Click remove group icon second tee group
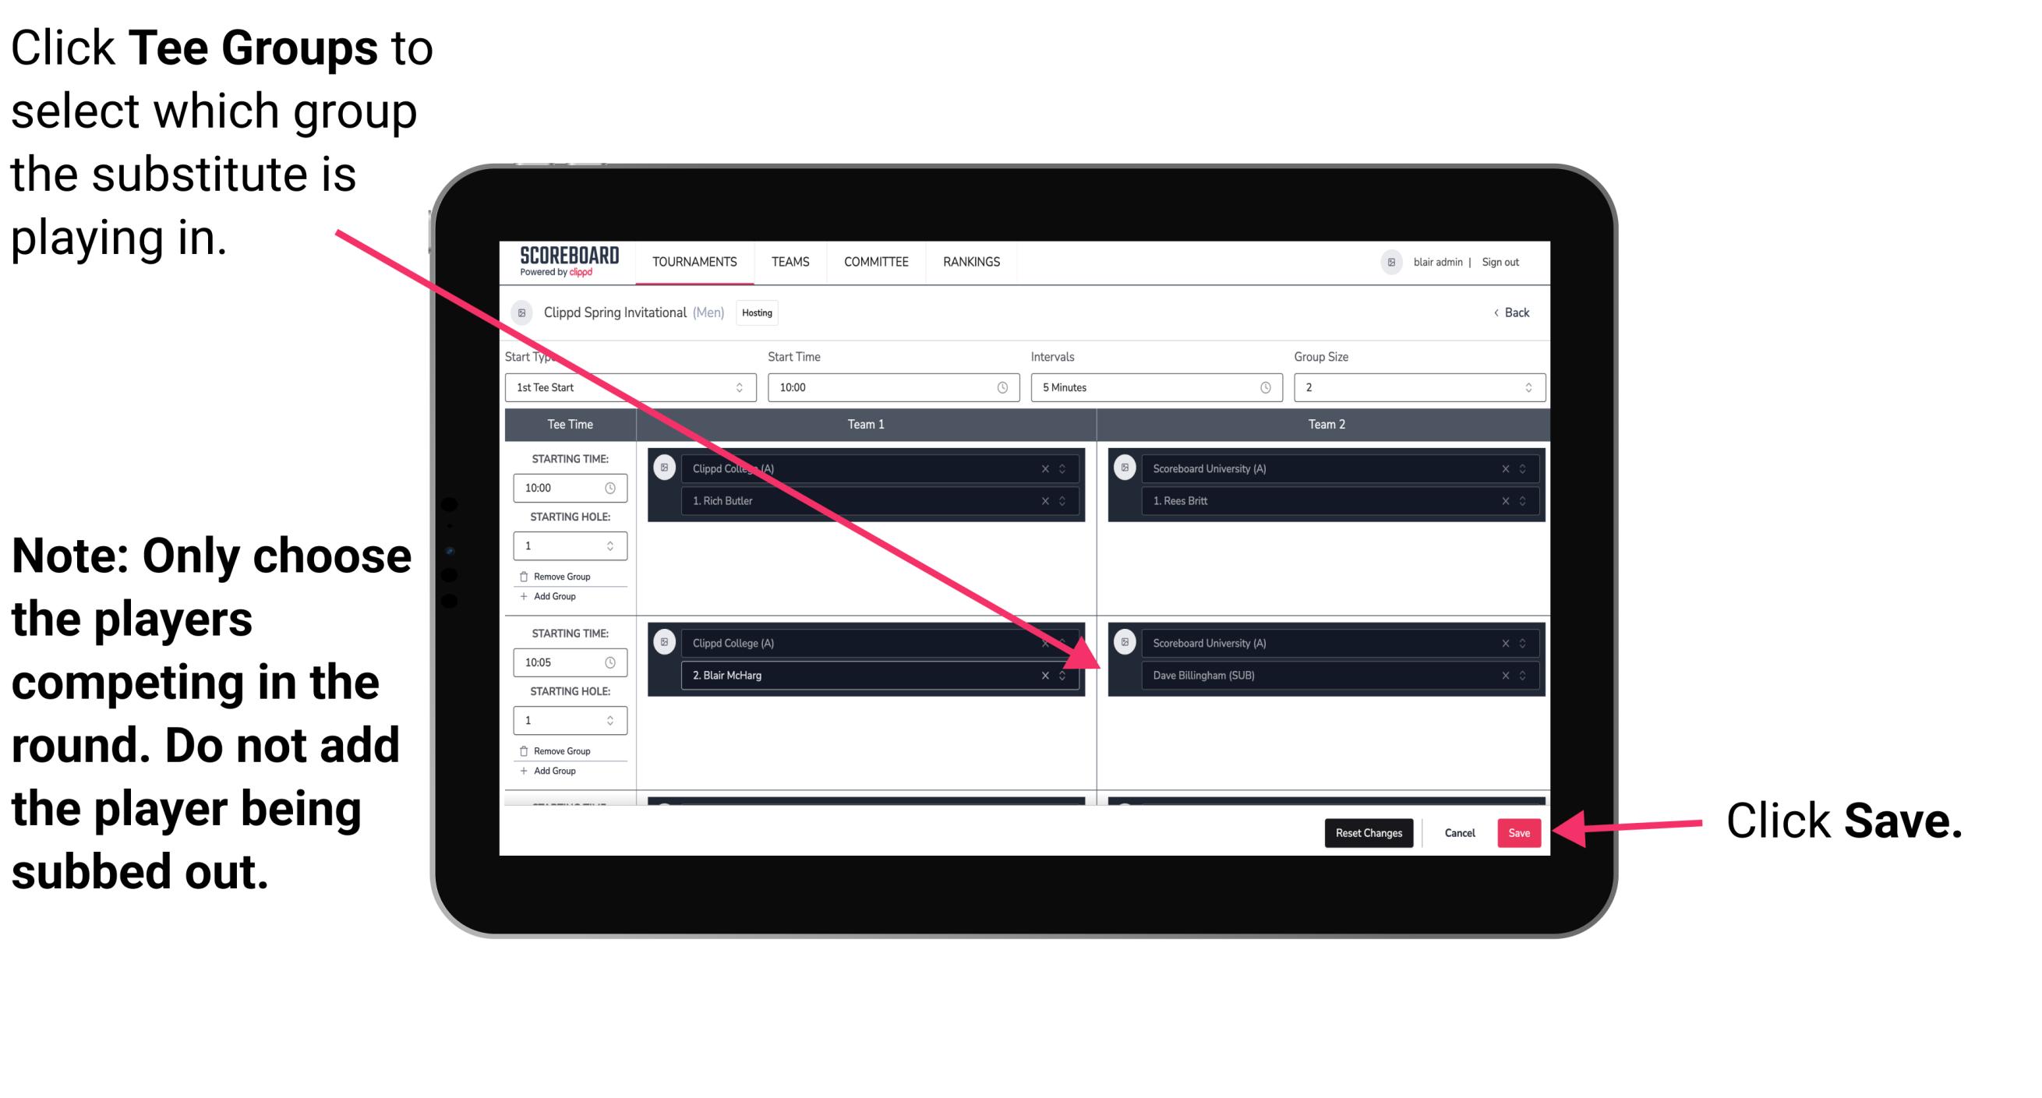2042x1098 pixels. coord(528,752)
